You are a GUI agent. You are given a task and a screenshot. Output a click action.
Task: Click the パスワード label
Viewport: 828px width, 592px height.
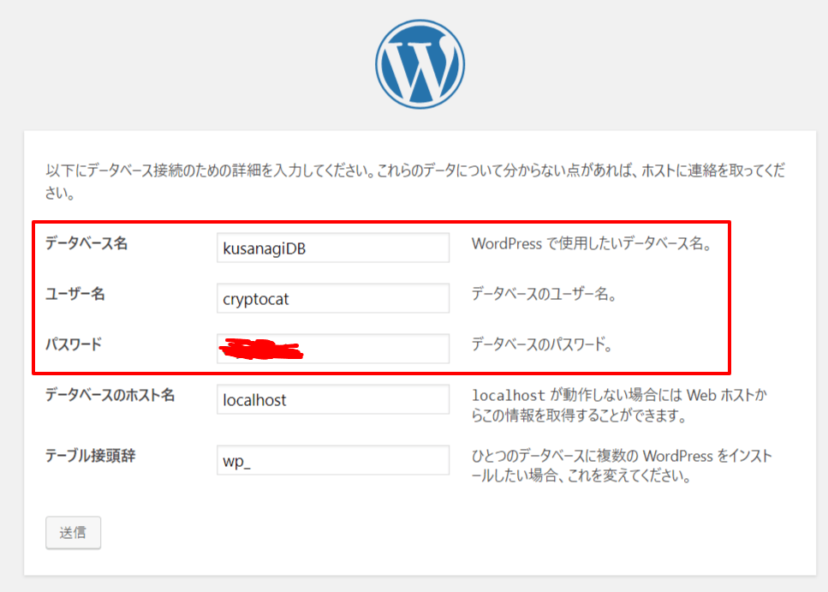point(74,344)
